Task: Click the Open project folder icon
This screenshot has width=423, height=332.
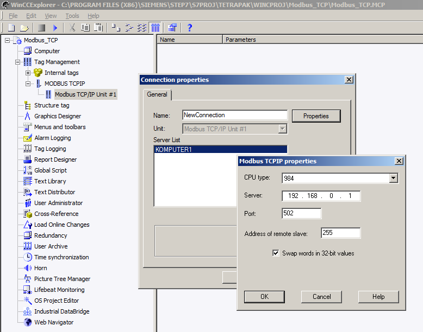Action: 24,28
